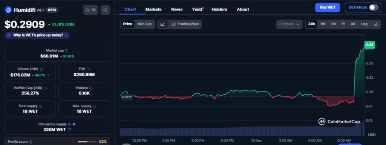
Task: Click the volume bars below chart
Action: 242,131
